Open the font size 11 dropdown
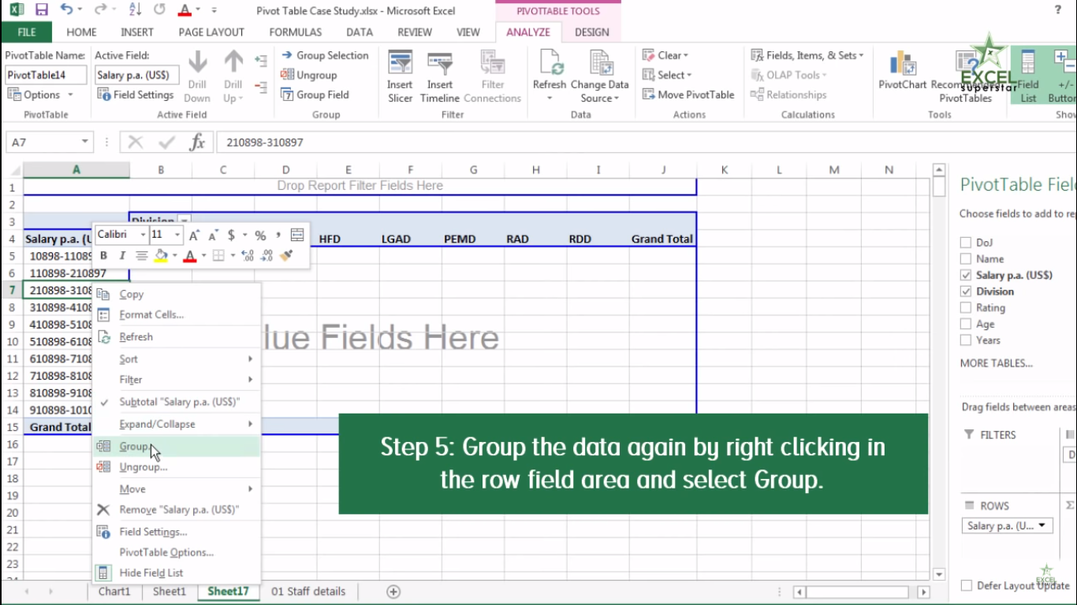 [177, 235]
